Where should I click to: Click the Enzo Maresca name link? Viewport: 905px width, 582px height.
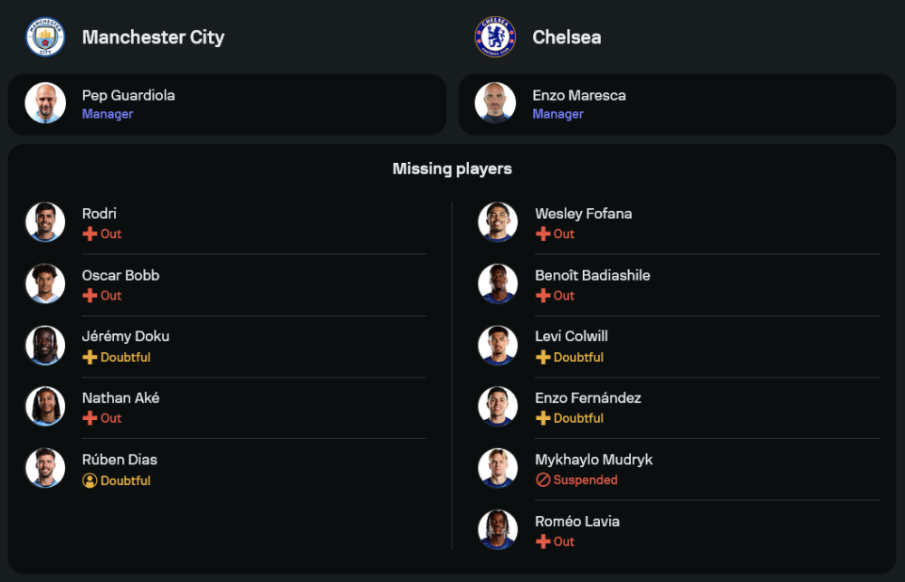(x=579, y=95)
